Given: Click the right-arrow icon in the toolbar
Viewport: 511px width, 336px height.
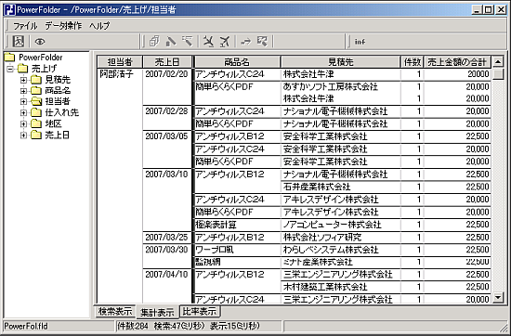Looking at the screenshot, I should [246, 42].
